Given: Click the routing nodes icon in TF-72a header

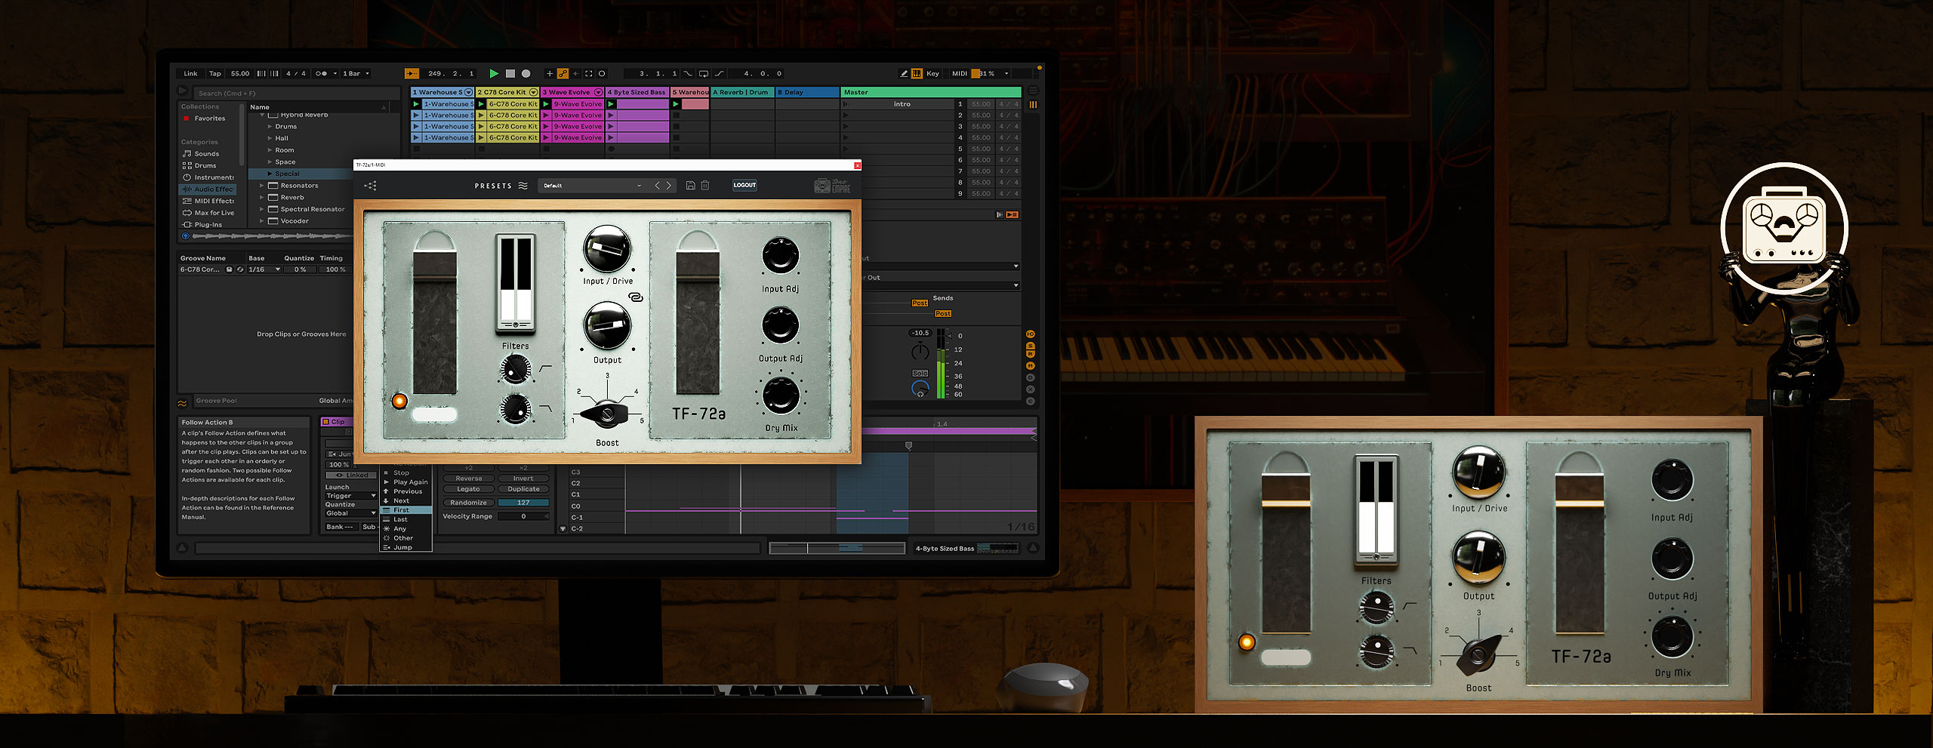Looking at the screenshot, I should point(370,185).
